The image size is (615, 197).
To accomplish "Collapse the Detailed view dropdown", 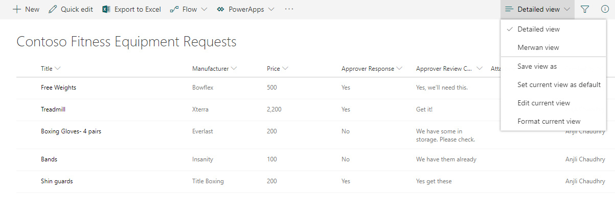I will 538,9.
